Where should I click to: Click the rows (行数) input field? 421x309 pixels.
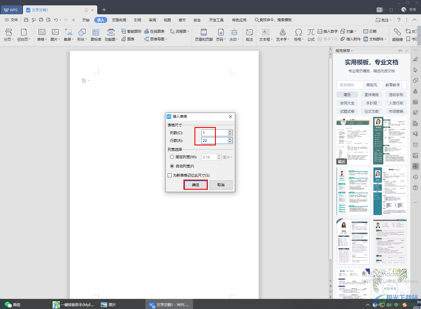(215, 140)
